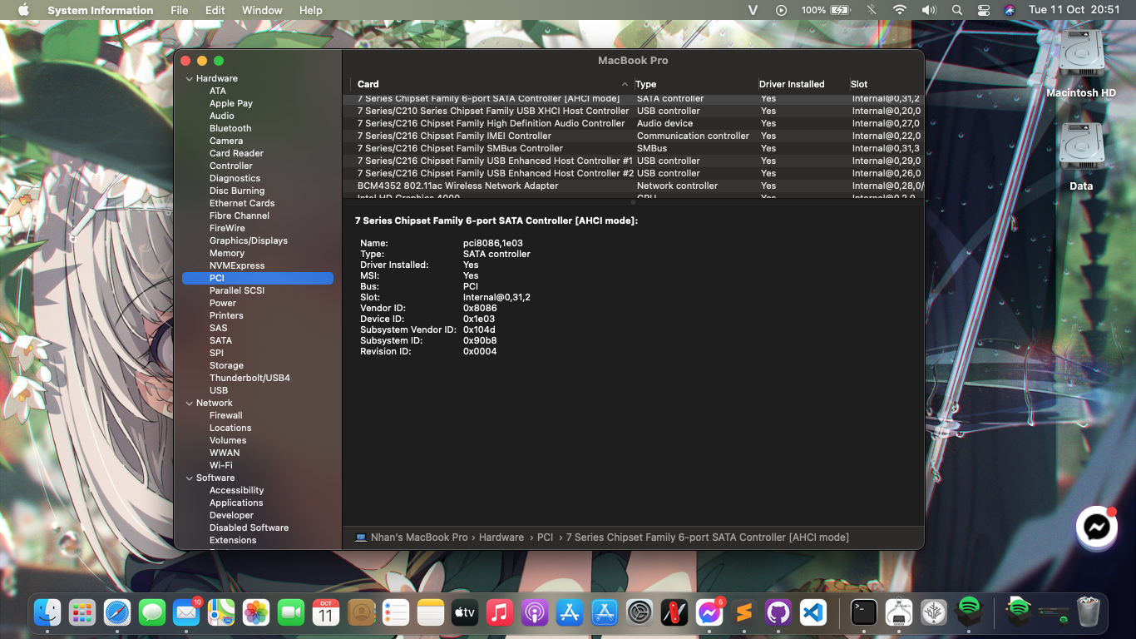The image size is (1136, 639).
Task: Collapse the Software section
Action: click(x=190, y=478)
